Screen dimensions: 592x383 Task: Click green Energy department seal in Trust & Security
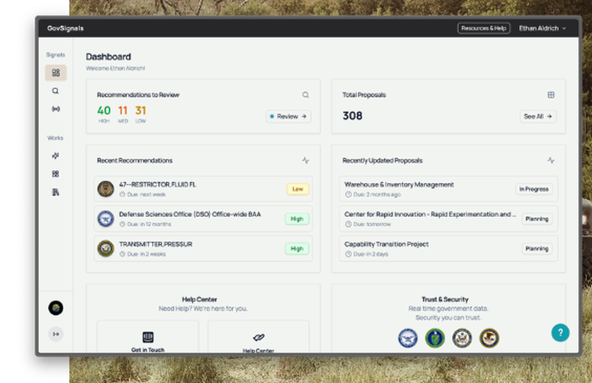click(435, 338)
